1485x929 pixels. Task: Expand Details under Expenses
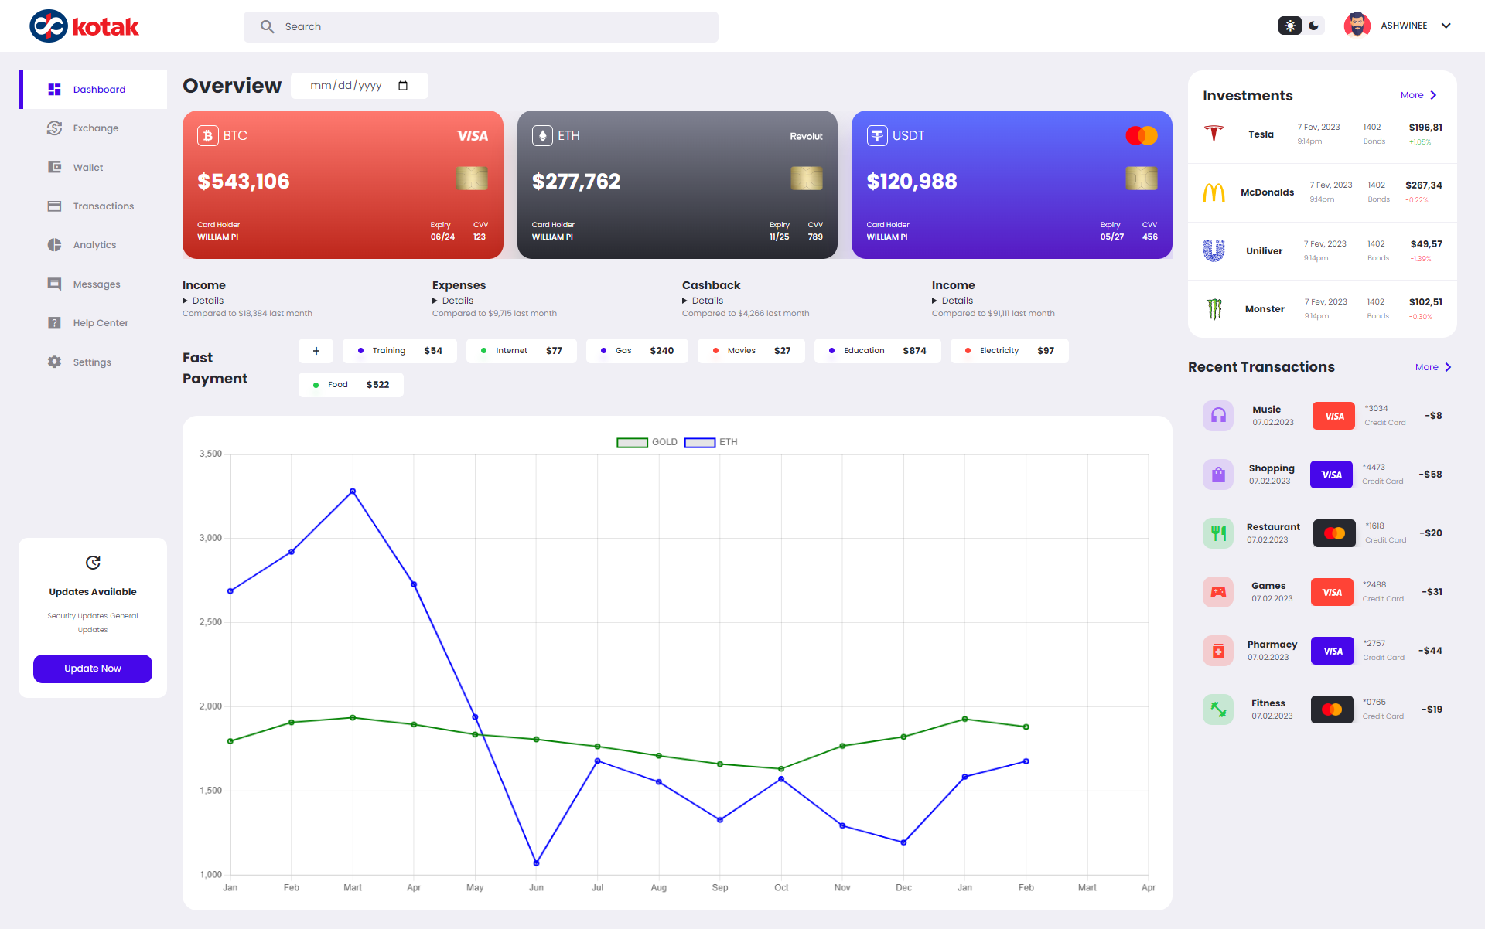coord(455,301)
